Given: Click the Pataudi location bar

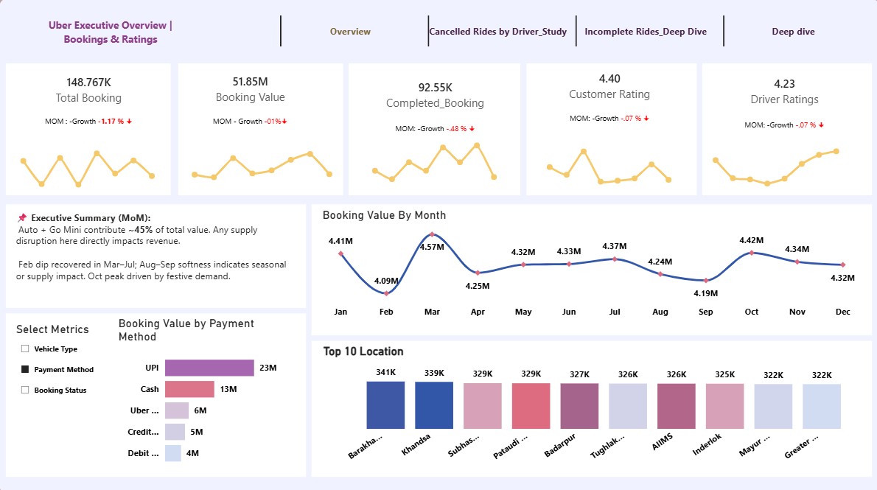Looking at the screenshot, I should coord(531,406).
